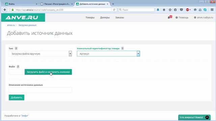The width and height of the screenshot is (216, 121).
Task: Click the Уникальный идентификатор товара label
Action: tap(98, 48)
